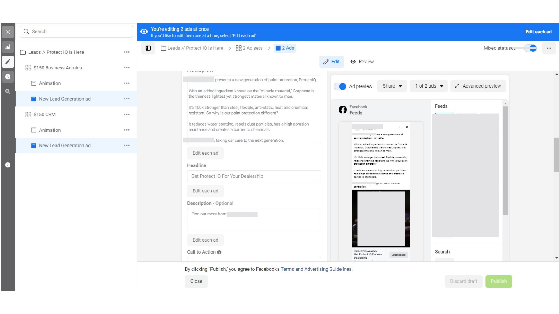Open the Share dropdown
This screenshot has width=559, height=314.
[x=392, y=86]
